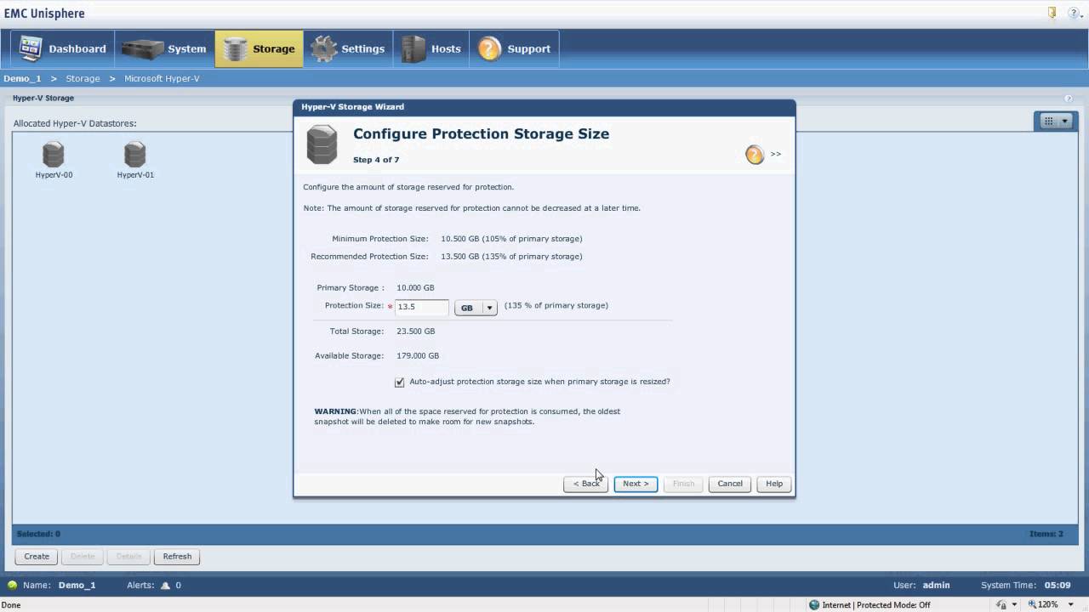Image resolution: width=1089 pixels, height=612 pixels.
Task: Open the GB unit dropdown
Action: [x=476, y=308]
